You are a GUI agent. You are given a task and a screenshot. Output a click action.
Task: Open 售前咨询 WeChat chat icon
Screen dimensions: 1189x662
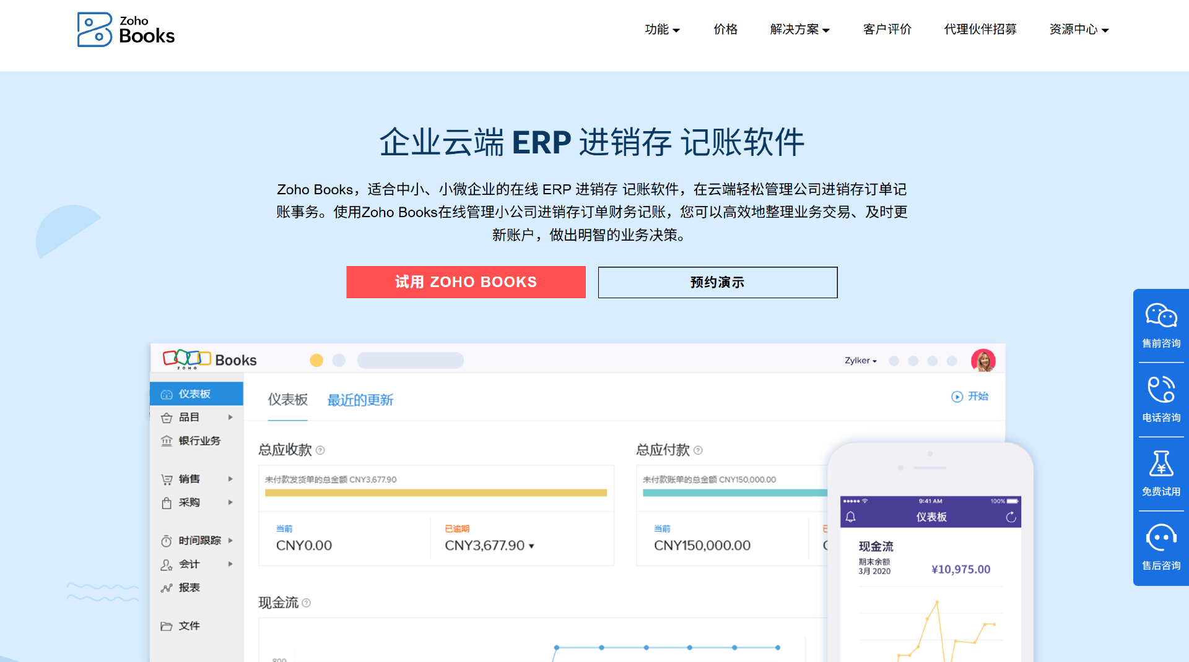tap(1161, 316)
